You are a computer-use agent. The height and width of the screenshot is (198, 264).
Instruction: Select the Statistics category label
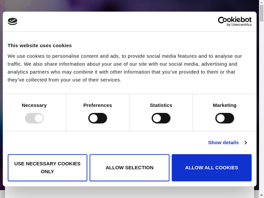point(161,105)
